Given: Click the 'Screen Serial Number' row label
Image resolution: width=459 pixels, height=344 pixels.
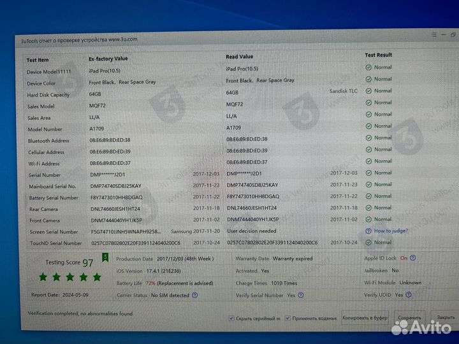Looking at the screenshot, I should click(54, 232).
